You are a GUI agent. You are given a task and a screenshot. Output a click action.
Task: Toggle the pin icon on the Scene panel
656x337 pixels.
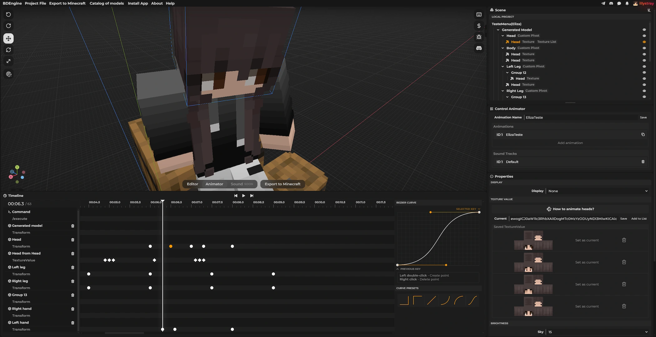649,10
